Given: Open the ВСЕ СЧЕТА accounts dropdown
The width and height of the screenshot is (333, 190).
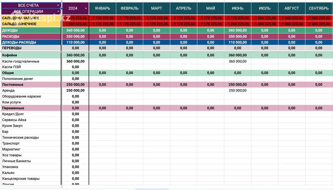Looking at the screenshot, I should (58, 5).
